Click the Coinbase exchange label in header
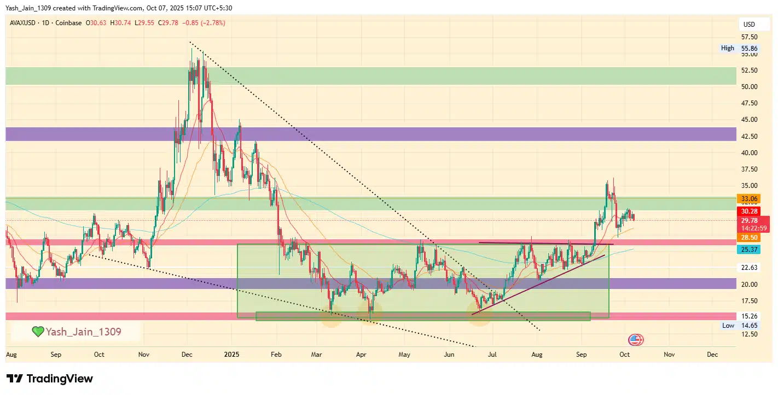The image size is (778, 395). click(69, 23)
